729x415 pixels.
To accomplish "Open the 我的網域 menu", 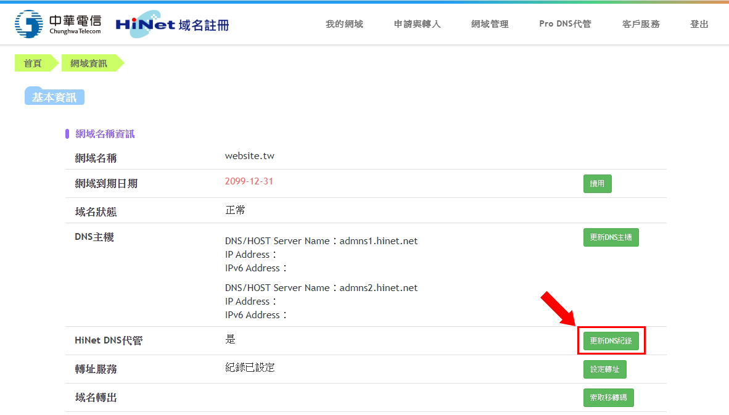I will 344,24.
